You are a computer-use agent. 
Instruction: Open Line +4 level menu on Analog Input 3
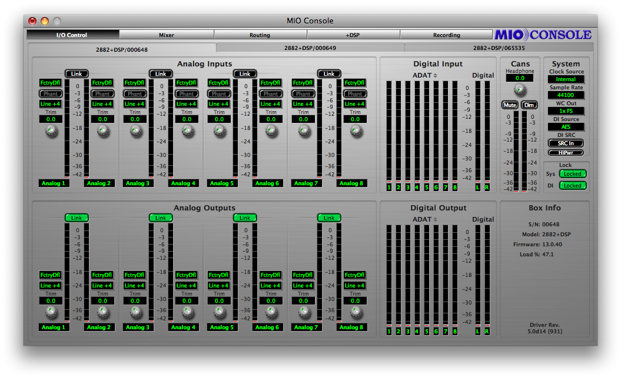click(x=135, y=103)
